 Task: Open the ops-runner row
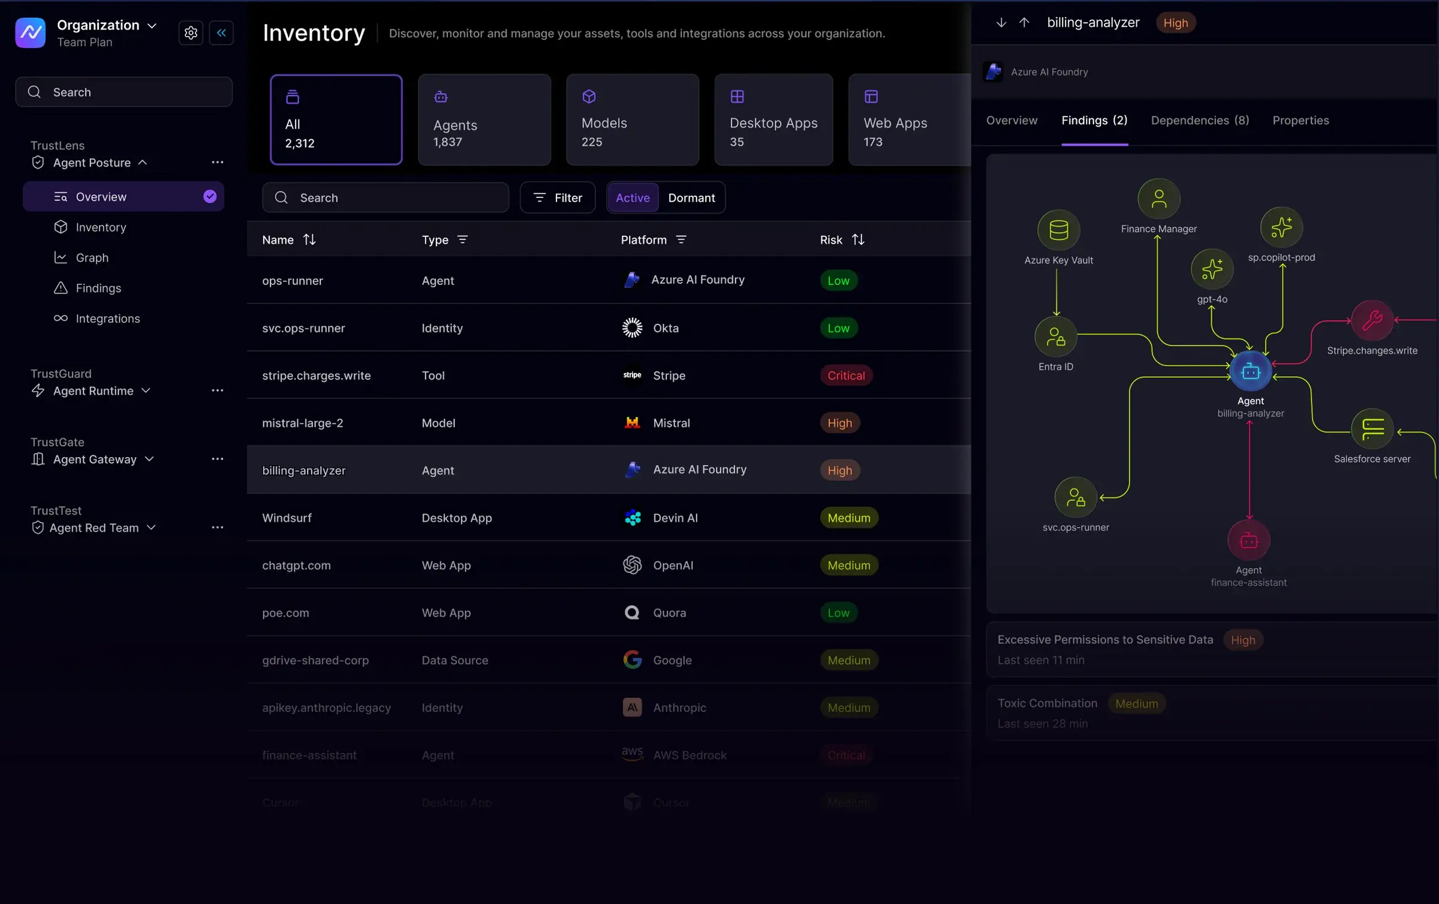(609, 280)
